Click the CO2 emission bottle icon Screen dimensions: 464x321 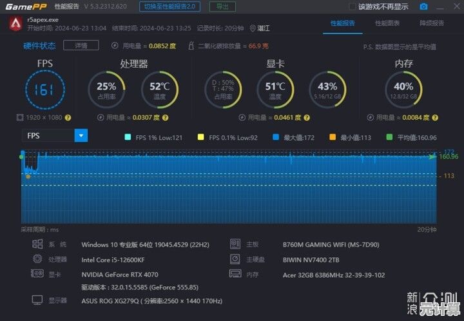coord(191,46)
